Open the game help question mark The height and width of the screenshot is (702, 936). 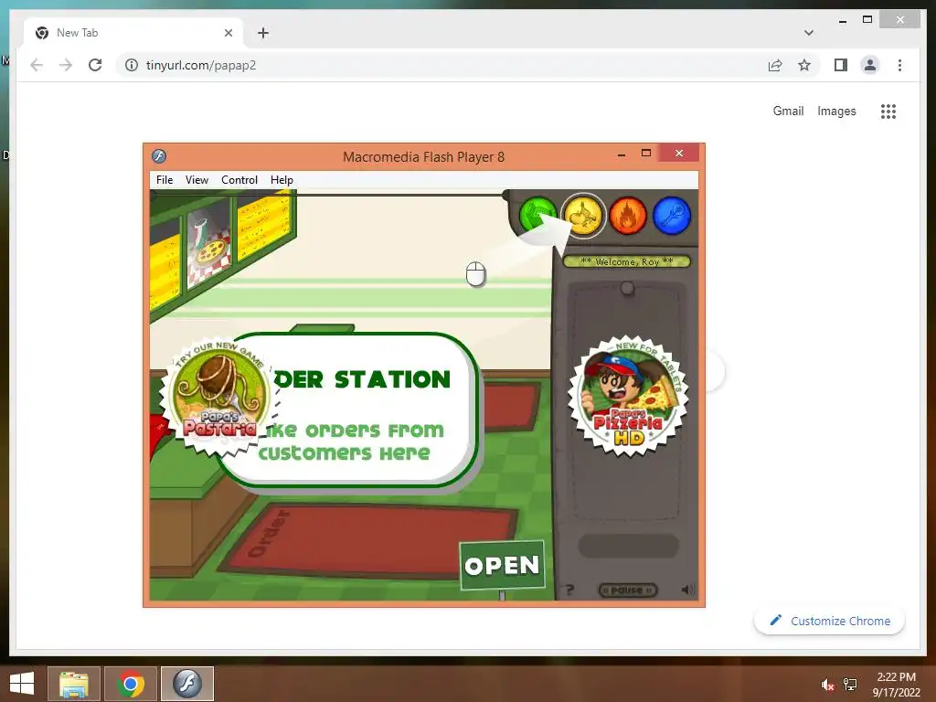click(569, 590)
